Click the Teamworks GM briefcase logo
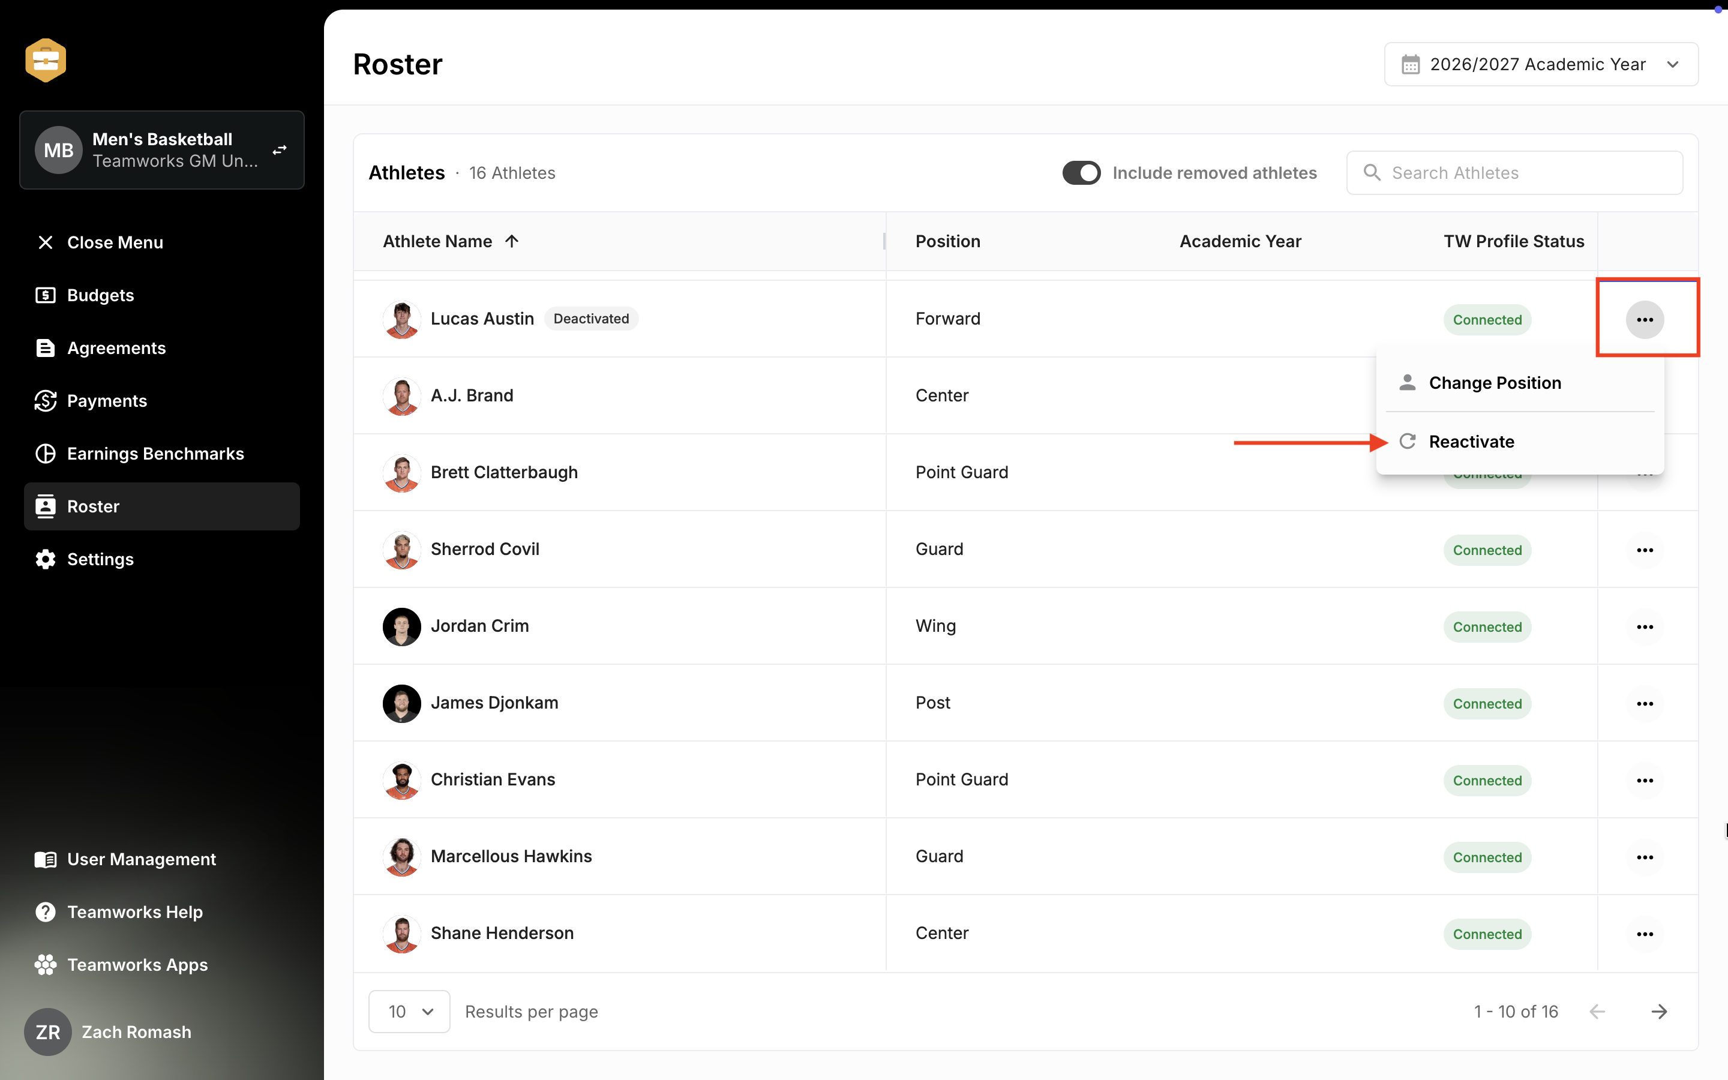The image size is (1728, 1080). (46, 60)
